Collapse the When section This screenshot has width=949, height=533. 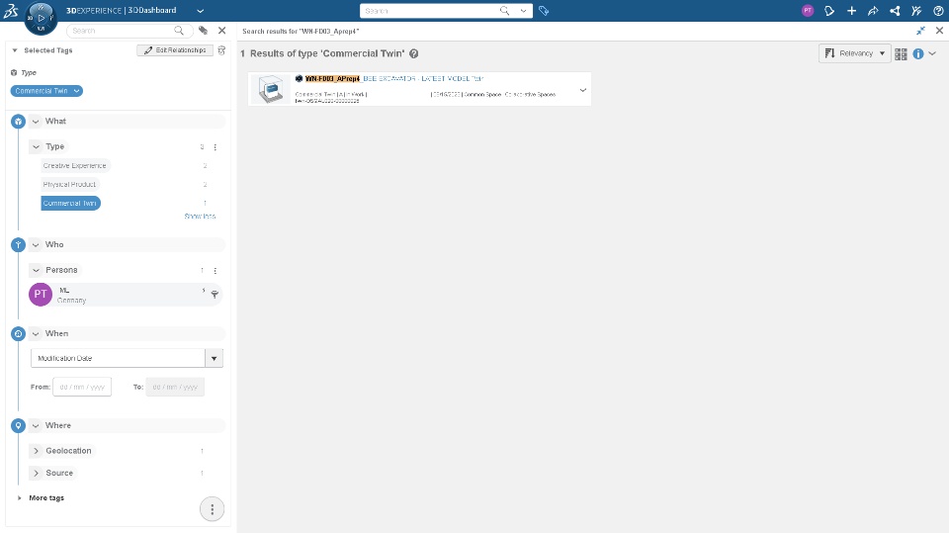click(36, 333)
